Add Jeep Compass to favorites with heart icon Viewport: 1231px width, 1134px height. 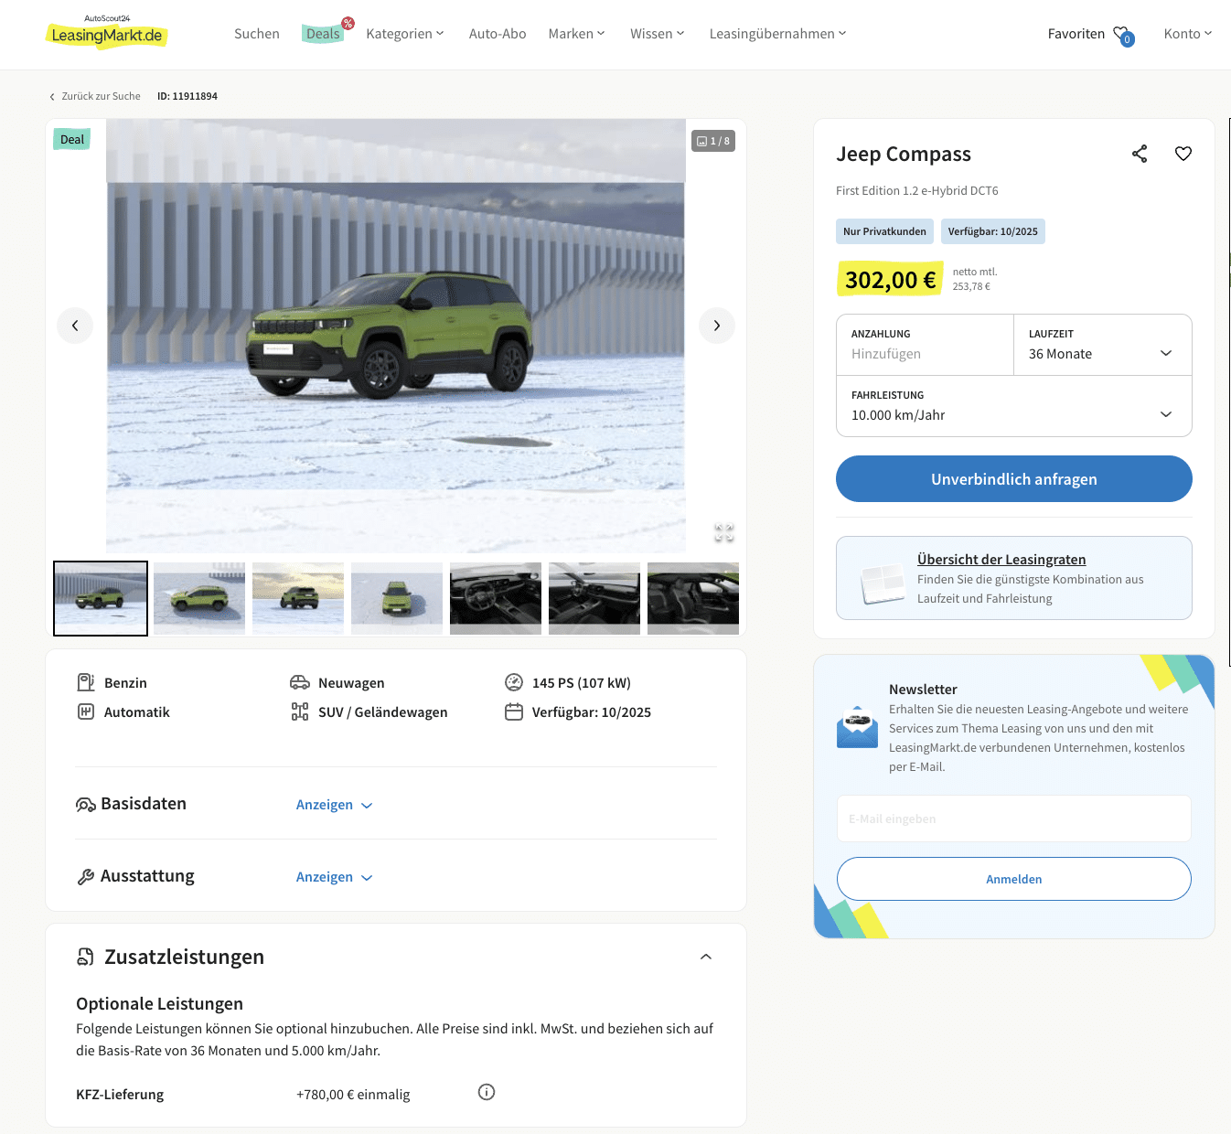tap(1183, 154)
